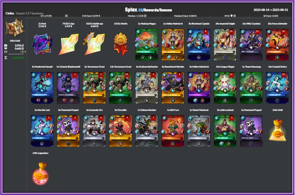The height and width of the screenshot is (195, 295).
Task: Open the 6x Dumacke Orc card
Action: coord(94,131)
